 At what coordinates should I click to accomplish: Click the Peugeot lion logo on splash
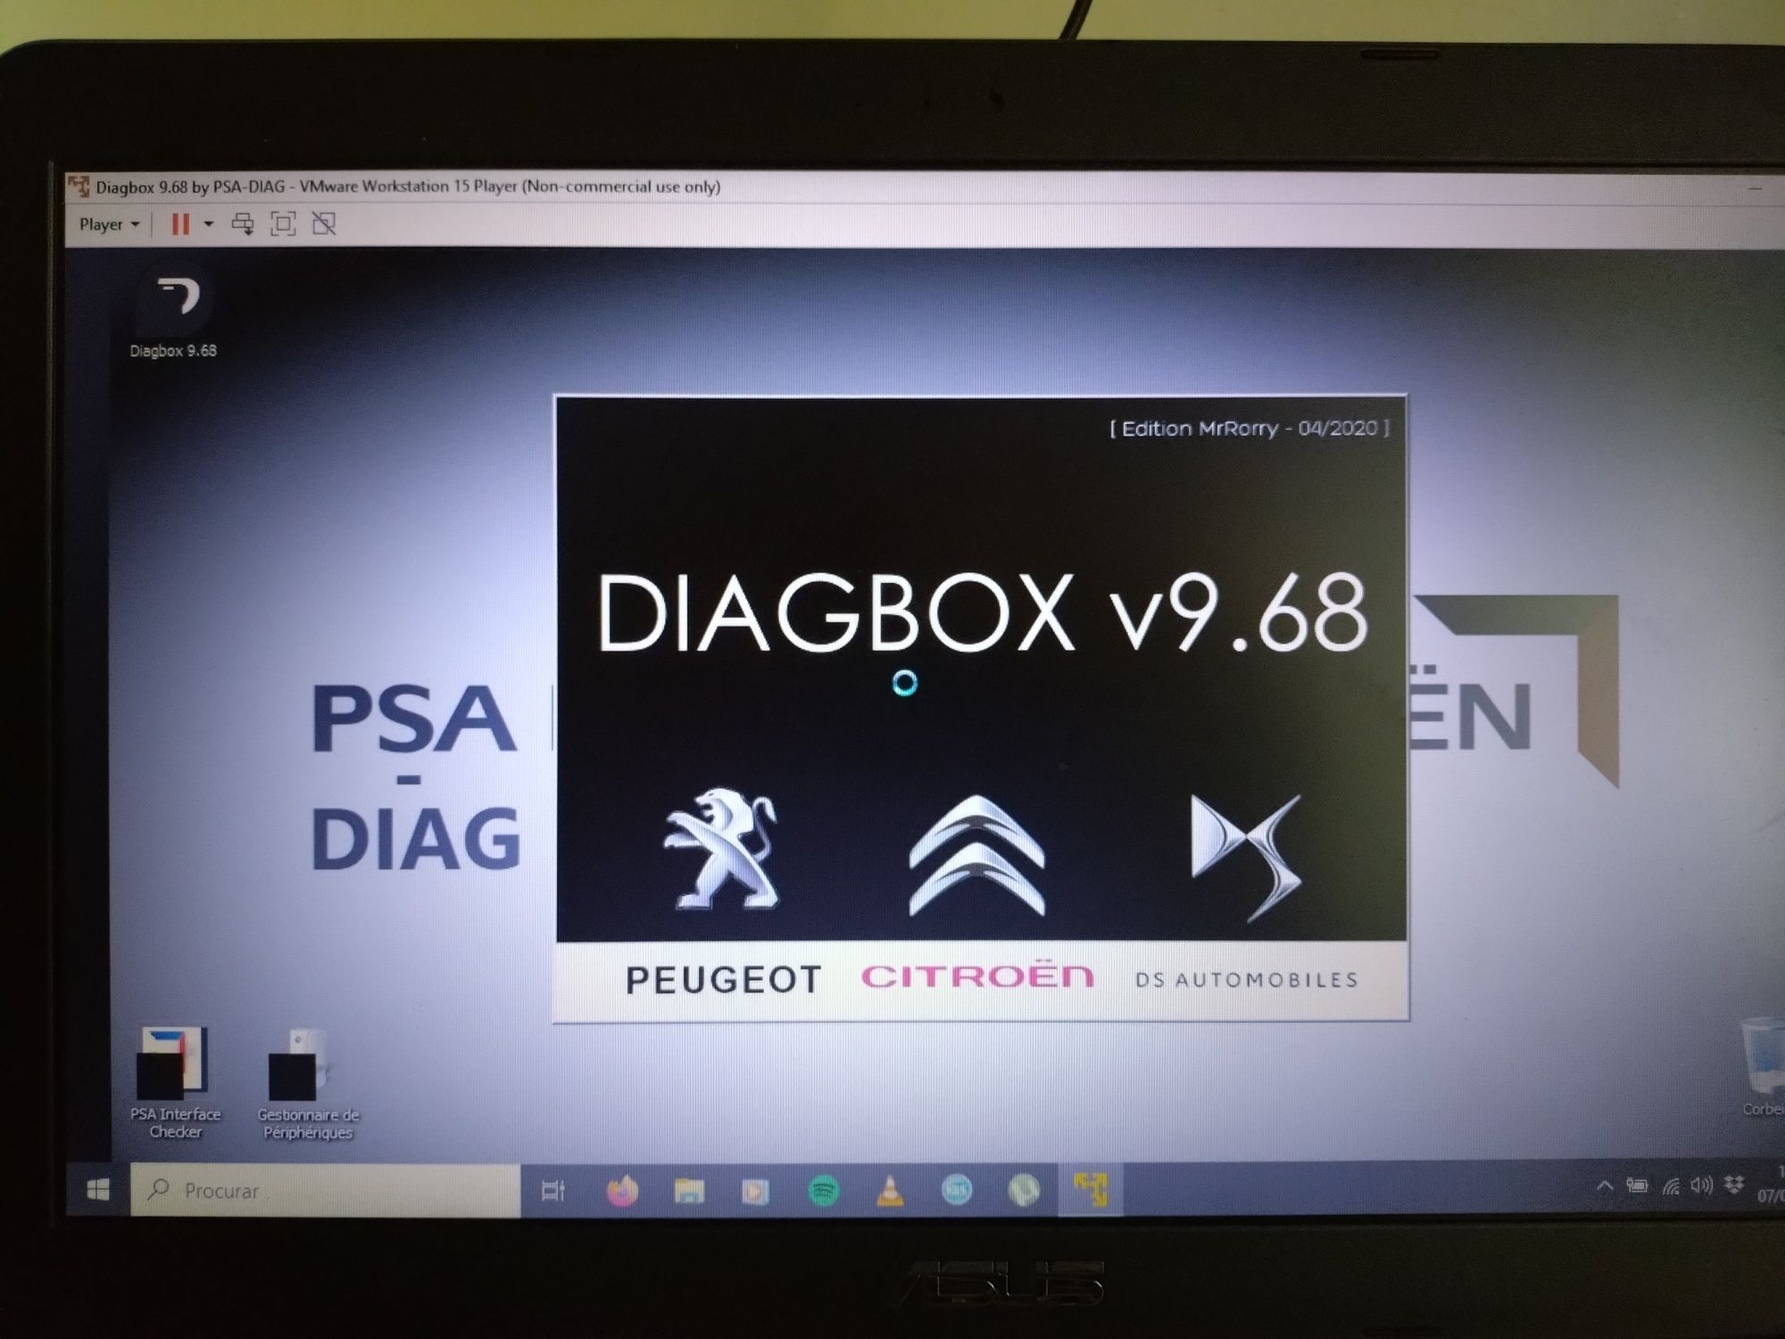coord(721,848)
